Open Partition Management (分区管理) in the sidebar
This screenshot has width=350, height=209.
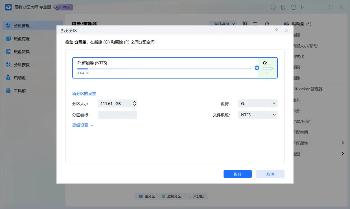[x=22, y=25]
